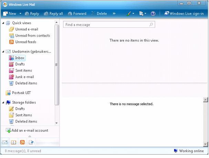Click the paintbrush colorizer icon
This screenshot has height=158, width=209.
click(x=129, y=13)
